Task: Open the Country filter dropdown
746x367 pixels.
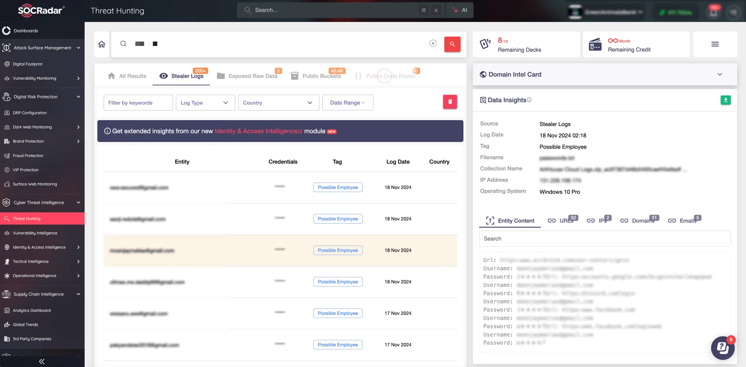Action: pyautogui.click(x=279, y=103)
